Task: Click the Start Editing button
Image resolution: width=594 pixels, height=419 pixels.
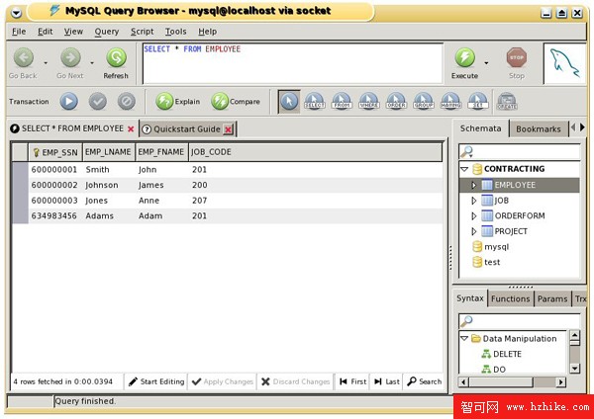Action: pyautogui.click(x=156, y=381)
